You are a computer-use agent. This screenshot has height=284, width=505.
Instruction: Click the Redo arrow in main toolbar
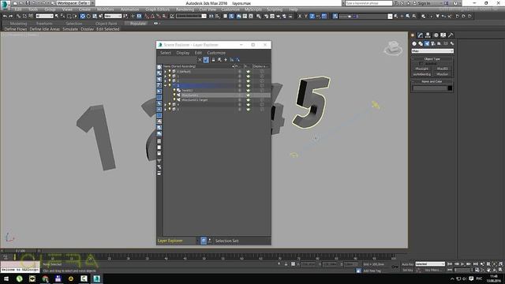click(10, 16)
